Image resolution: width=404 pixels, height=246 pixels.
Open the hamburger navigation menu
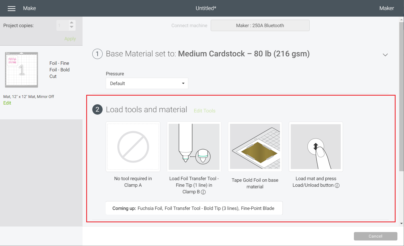point(12,8)
